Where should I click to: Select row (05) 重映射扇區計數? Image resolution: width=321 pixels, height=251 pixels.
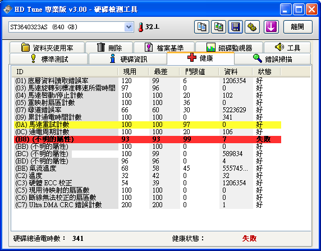click(x=148, y=103)
